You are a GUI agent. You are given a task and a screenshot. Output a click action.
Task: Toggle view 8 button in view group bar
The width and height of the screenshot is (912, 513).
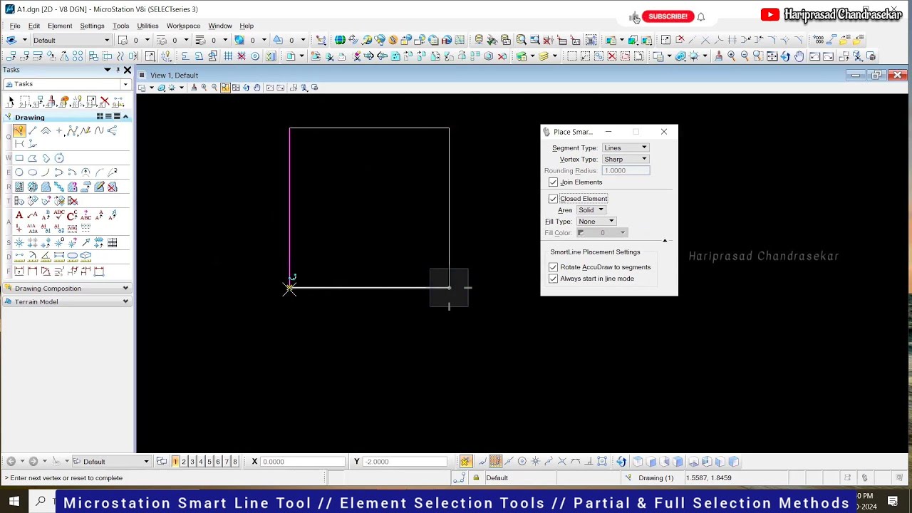click(235, 462)
